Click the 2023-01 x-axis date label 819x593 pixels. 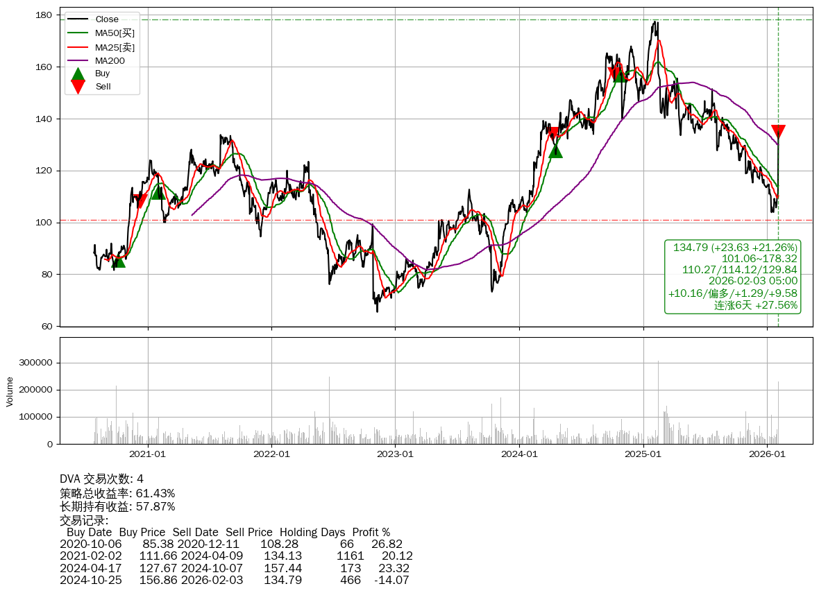point(395,454)
